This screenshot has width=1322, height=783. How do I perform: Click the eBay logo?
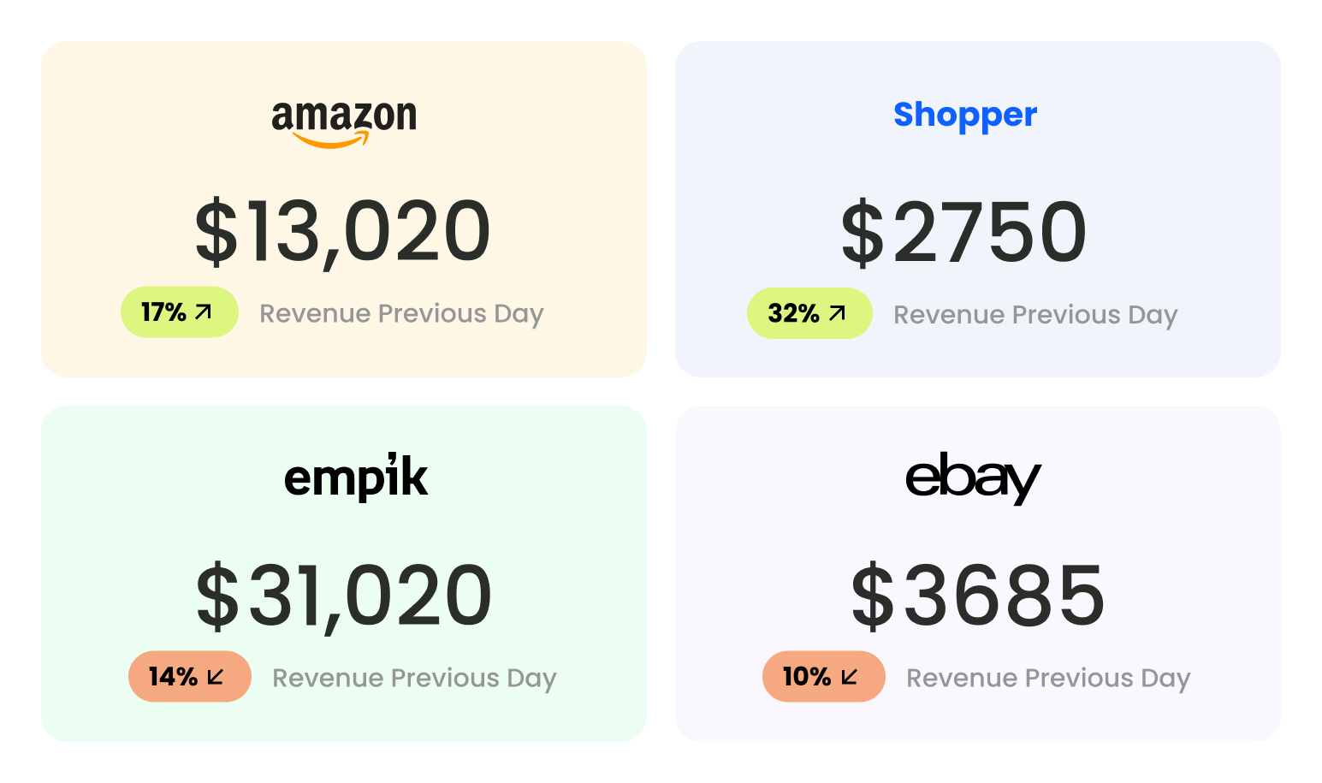point(973,480)
